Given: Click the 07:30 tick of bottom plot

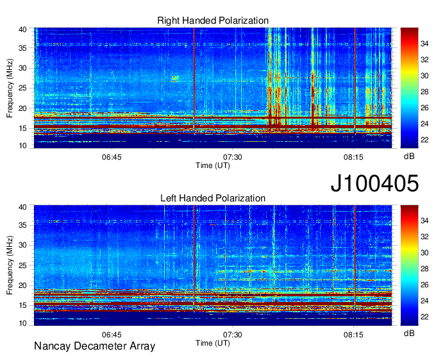Looking at the screenshot, I should point(233,335).
